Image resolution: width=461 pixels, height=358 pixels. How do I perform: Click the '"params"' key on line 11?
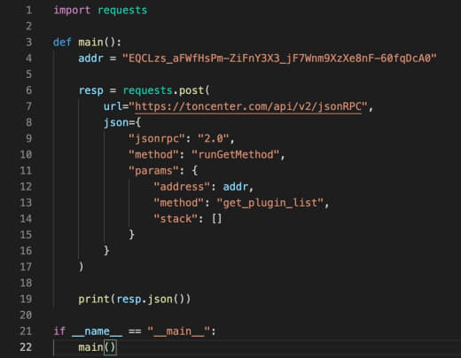tap(153, 171)
